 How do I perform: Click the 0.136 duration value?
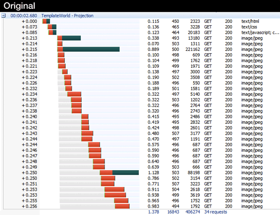coord(154,27)
